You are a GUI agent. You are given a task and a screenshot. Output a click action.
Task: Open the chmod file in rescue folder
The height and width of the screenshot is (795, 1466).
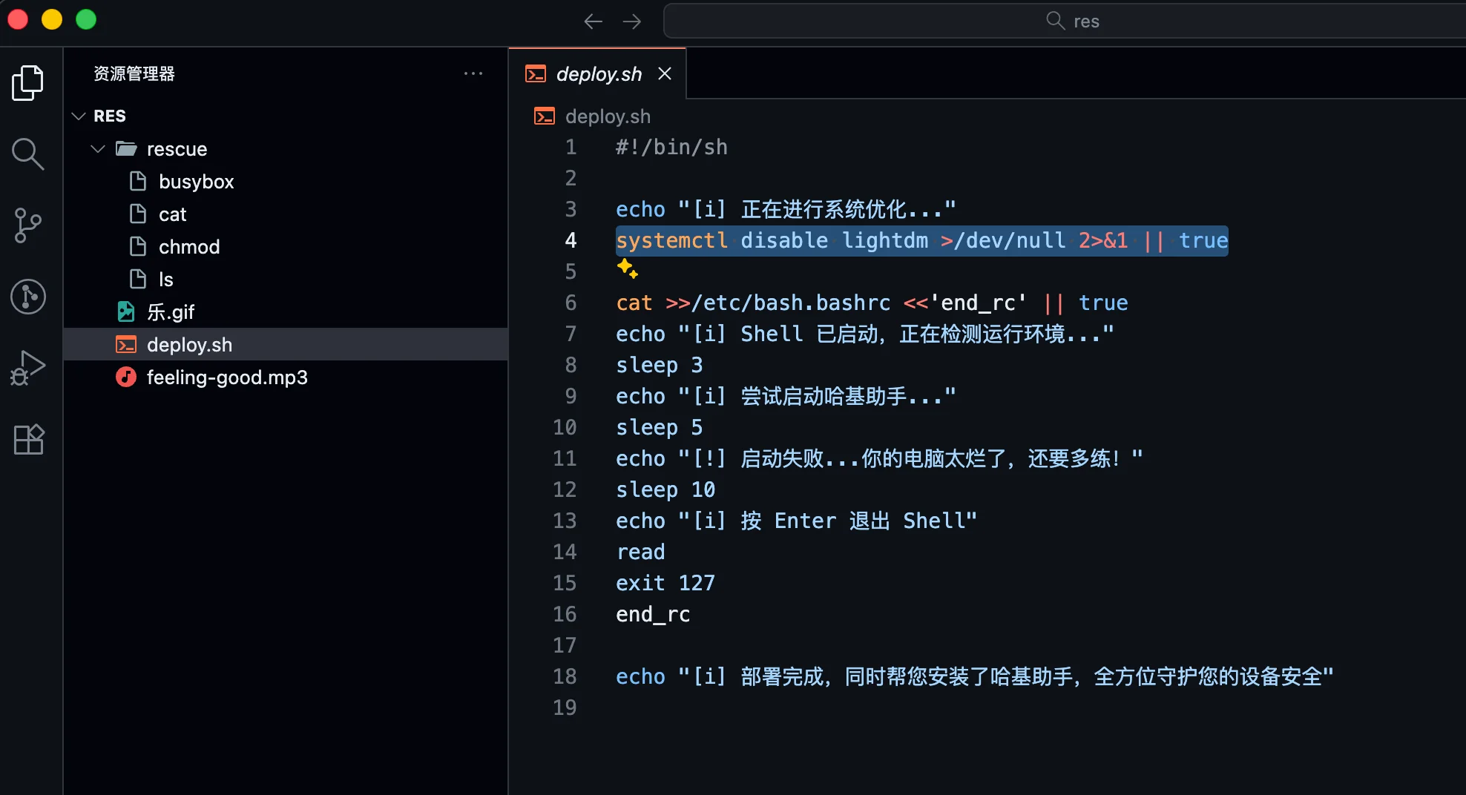[189, 247]
